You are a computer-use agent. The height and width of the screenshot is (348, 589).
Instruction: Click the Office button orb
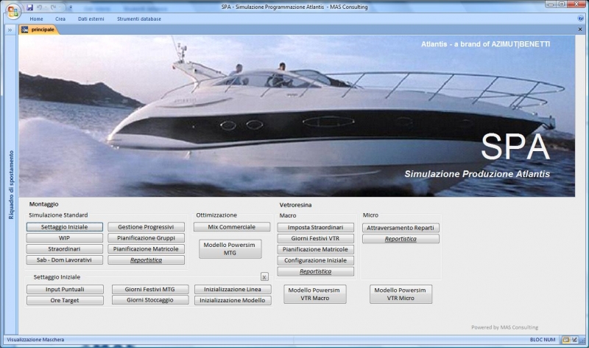(x=13, y=11)
